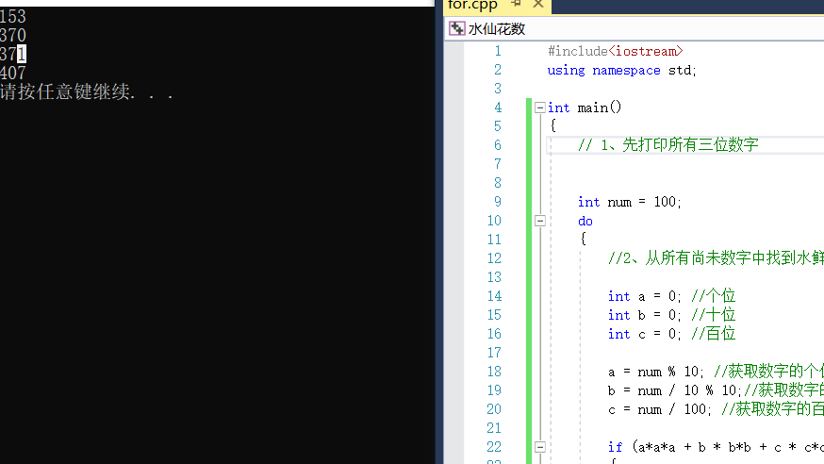Click the int c = 0 declaration
This screenshot has width=824, height=464.
pyautogui.click(x=644, y=334)
